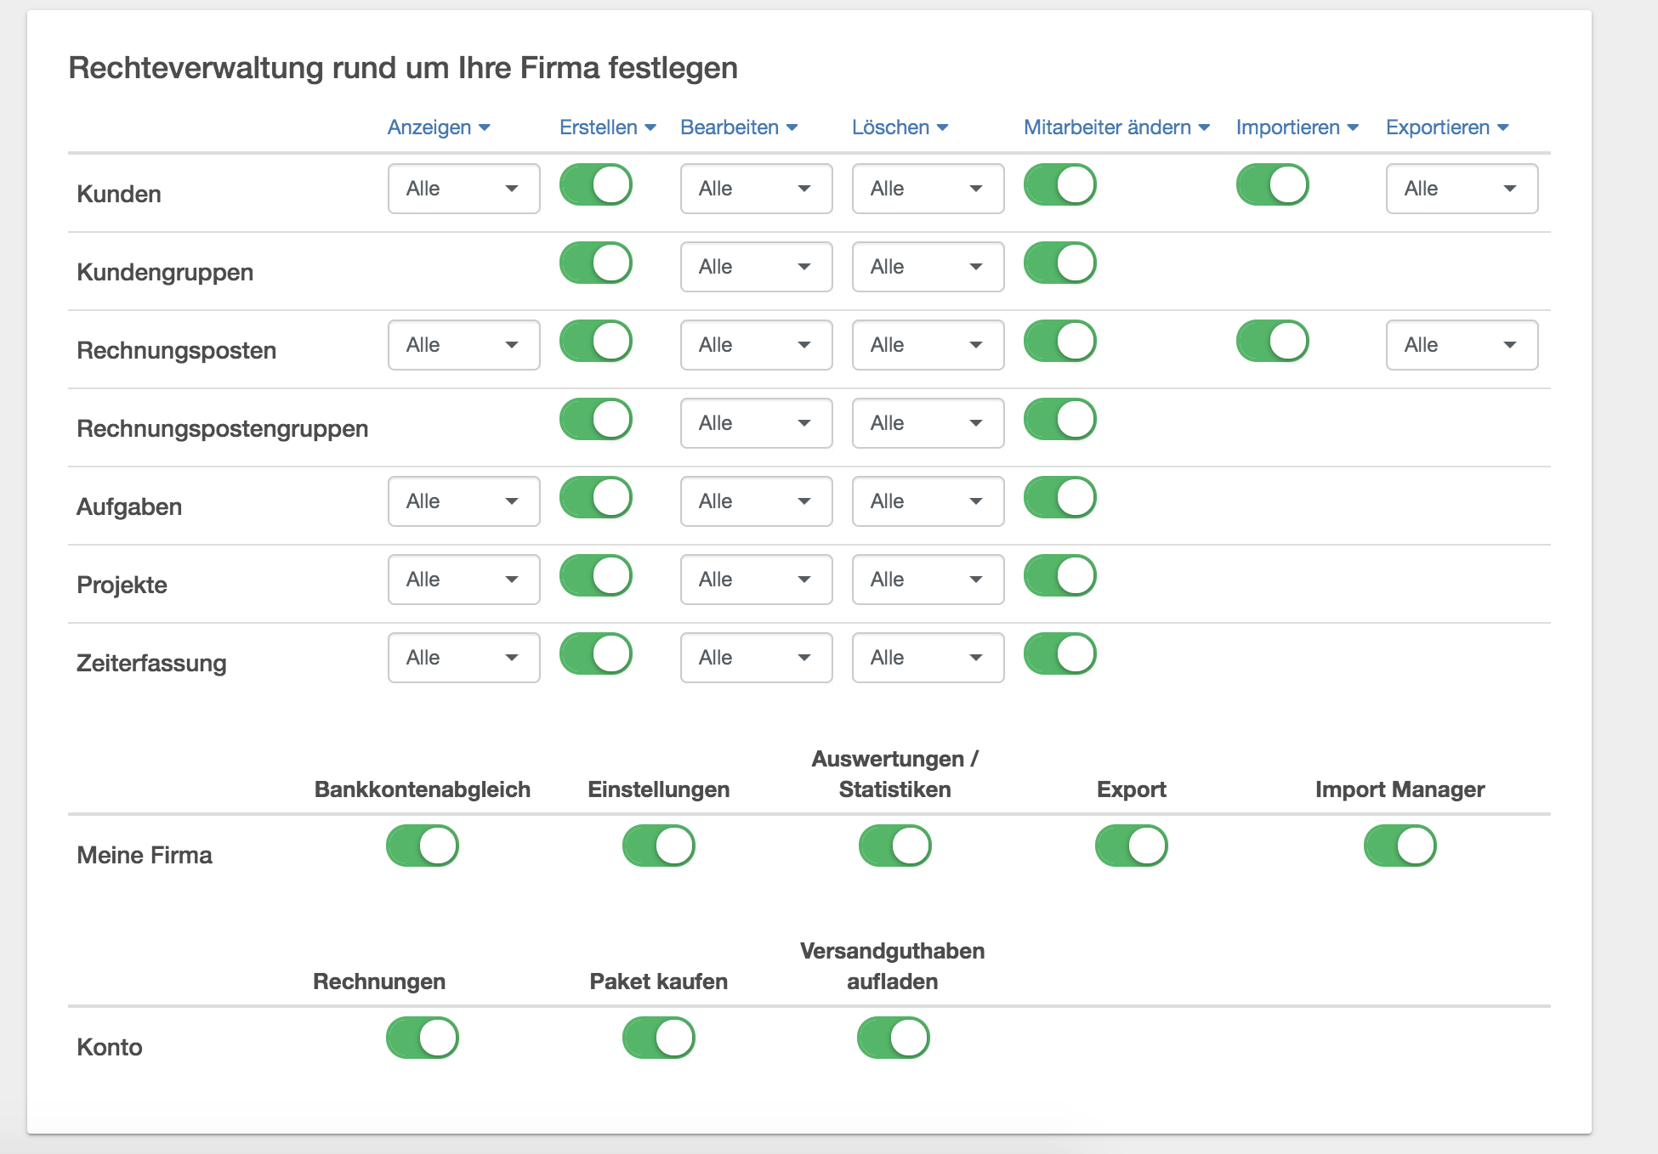Open Kunden Exportieren dropdown
Screen dimensions: 1658x1154
[x=1462, y=189]
